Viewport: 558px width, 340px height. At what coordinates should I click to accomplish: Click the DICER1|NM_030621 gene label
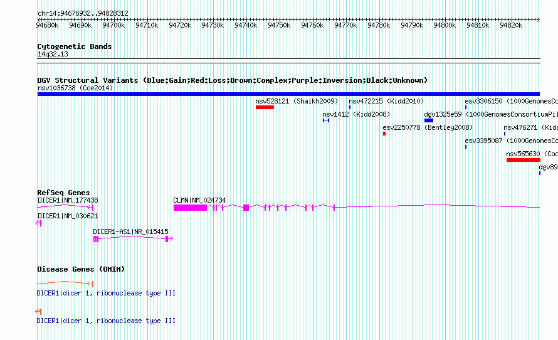pyautogui.click(x=68, y=216)
